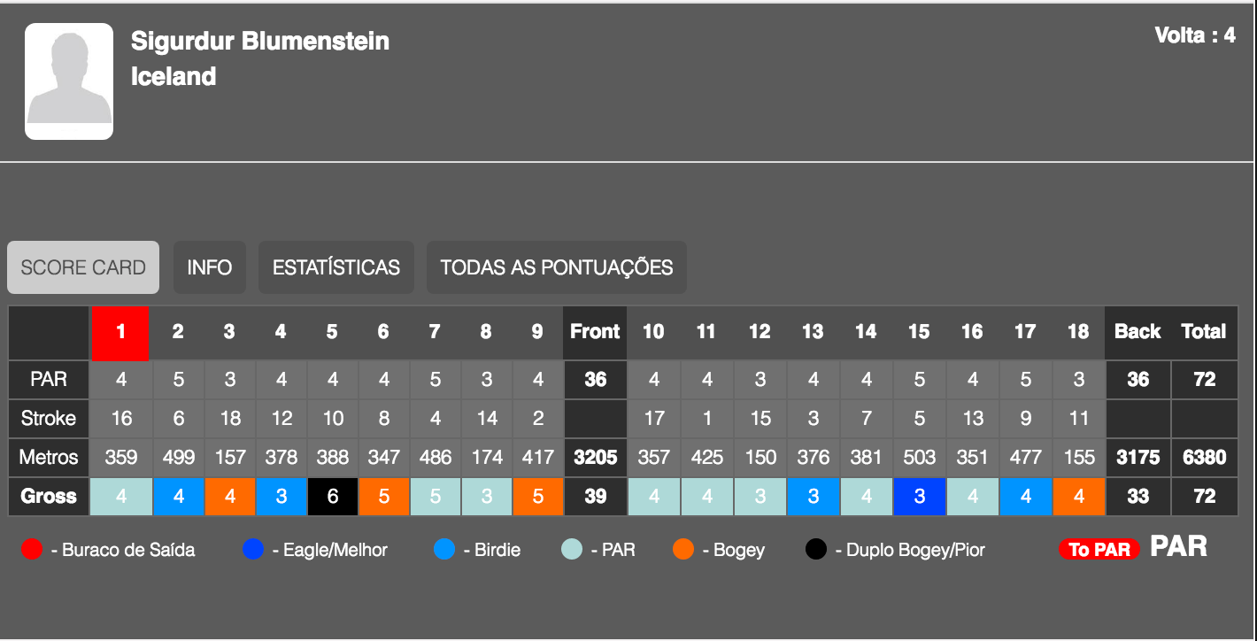
Task: Click the black Duplo Bogey/Pior legend dot
Action: (816, 550)
